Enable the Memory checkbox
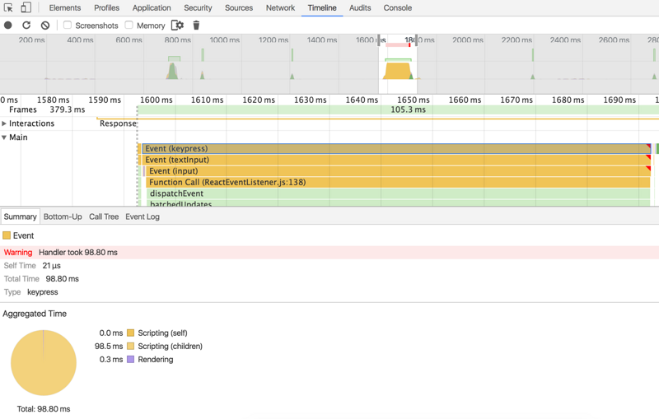This screenshot has width=659, height=419. pos(129,26)
